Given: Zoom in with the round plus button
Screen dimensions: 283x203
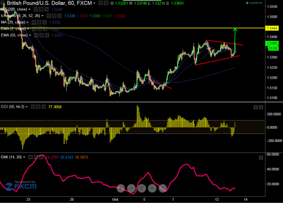Looking at the screenshot, I should pyautogui.click(x=152, y=189).
